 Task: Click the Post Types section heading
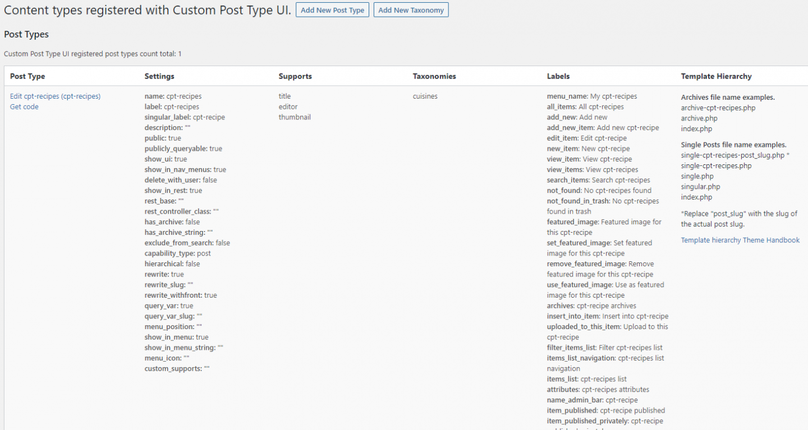(x=26, y=35)
